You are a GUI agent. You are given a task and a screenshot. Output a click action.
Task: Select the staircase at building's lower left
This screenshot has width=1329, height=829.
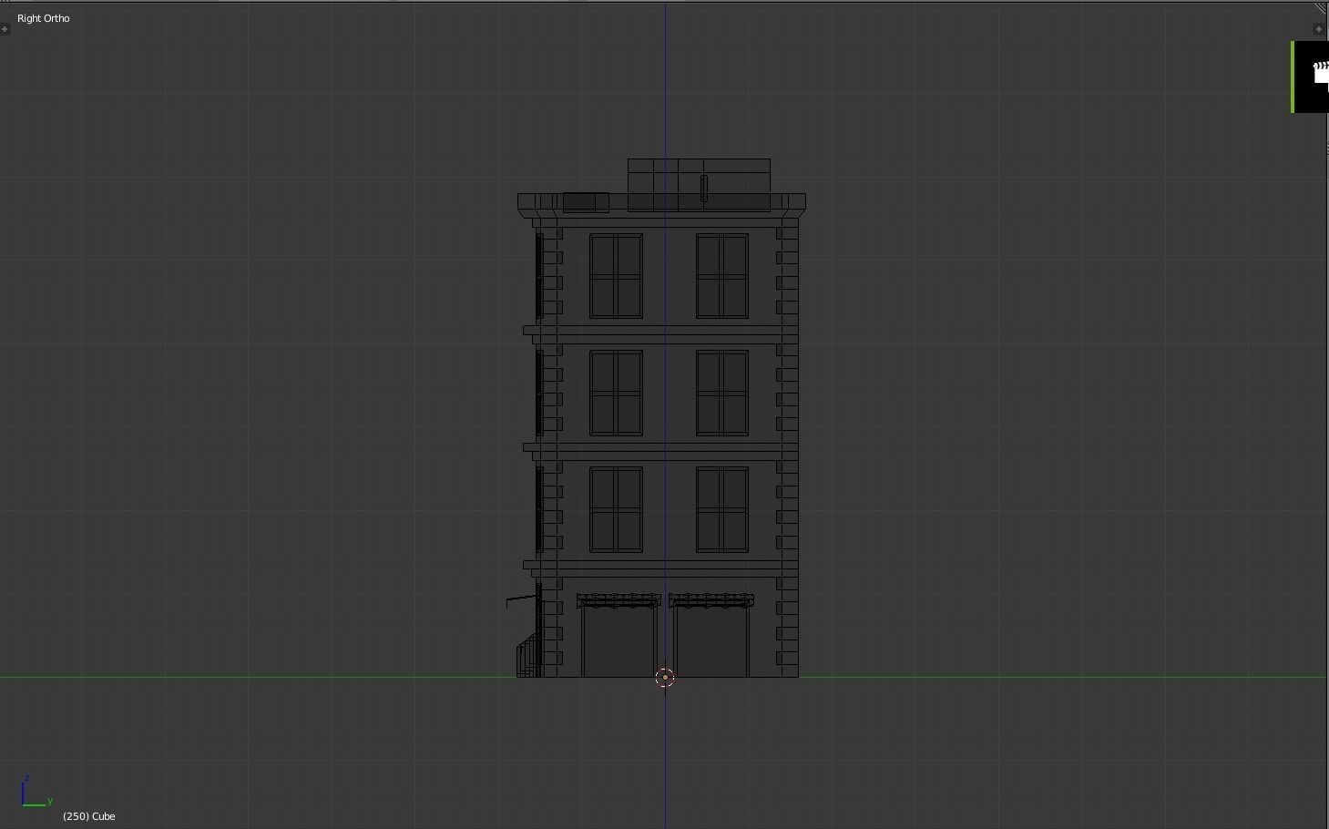tap(527, 656)
